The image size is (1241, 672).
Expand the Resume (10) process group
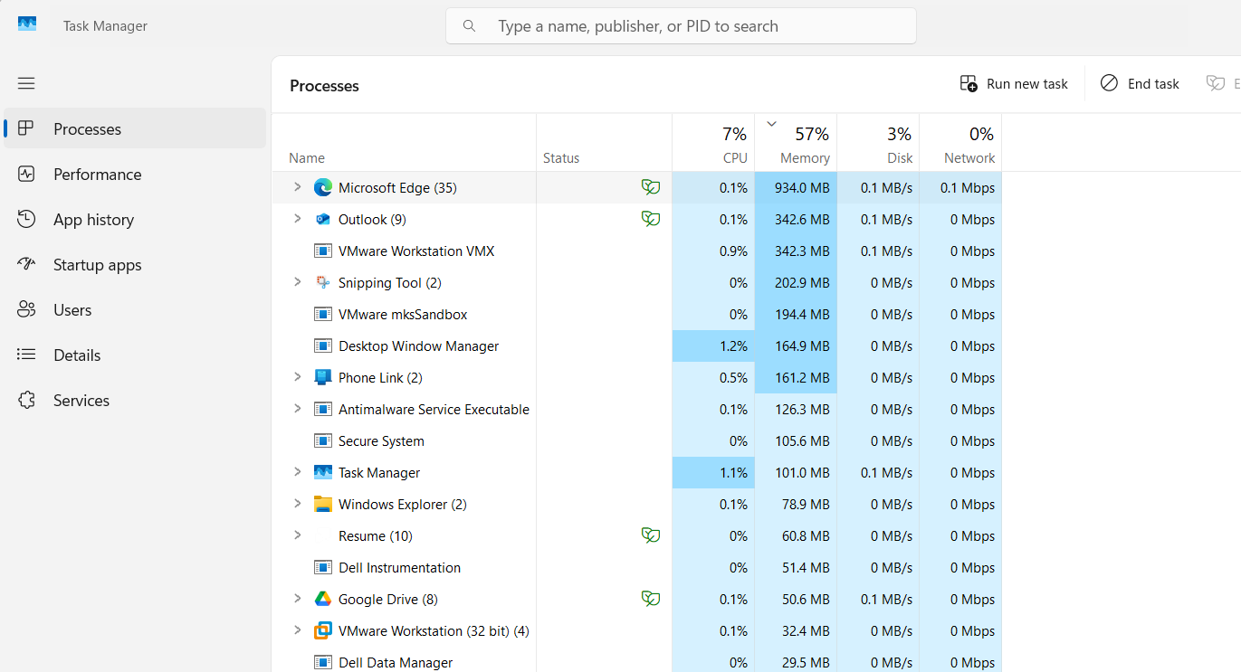pyautogui.click(x=297, y=535)
